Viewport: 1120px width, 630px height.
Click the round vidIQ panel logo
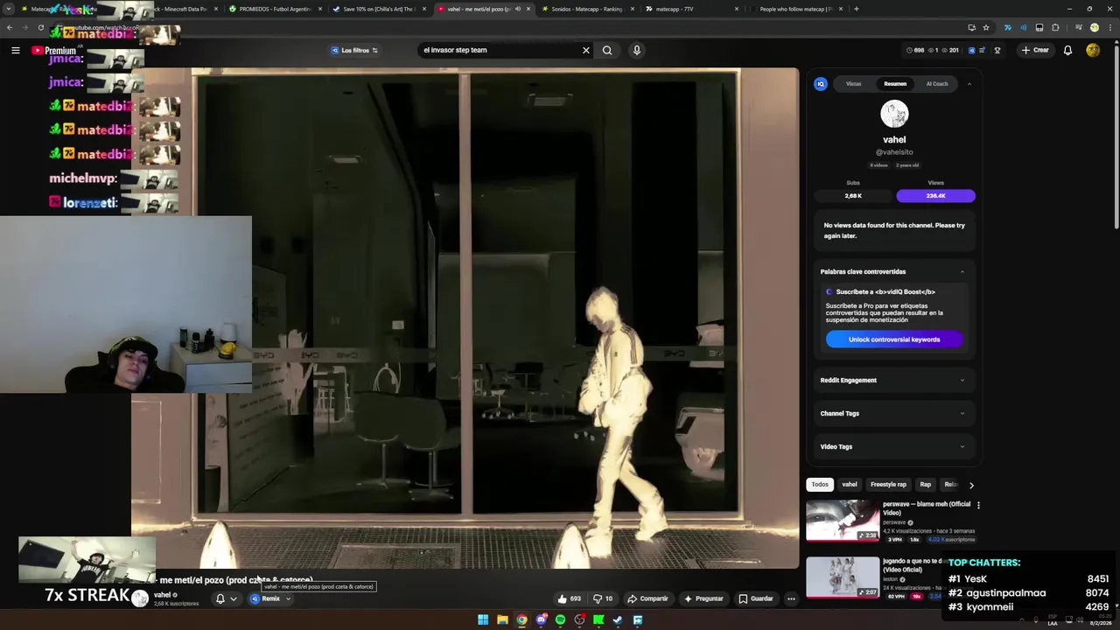coord(821,84)
